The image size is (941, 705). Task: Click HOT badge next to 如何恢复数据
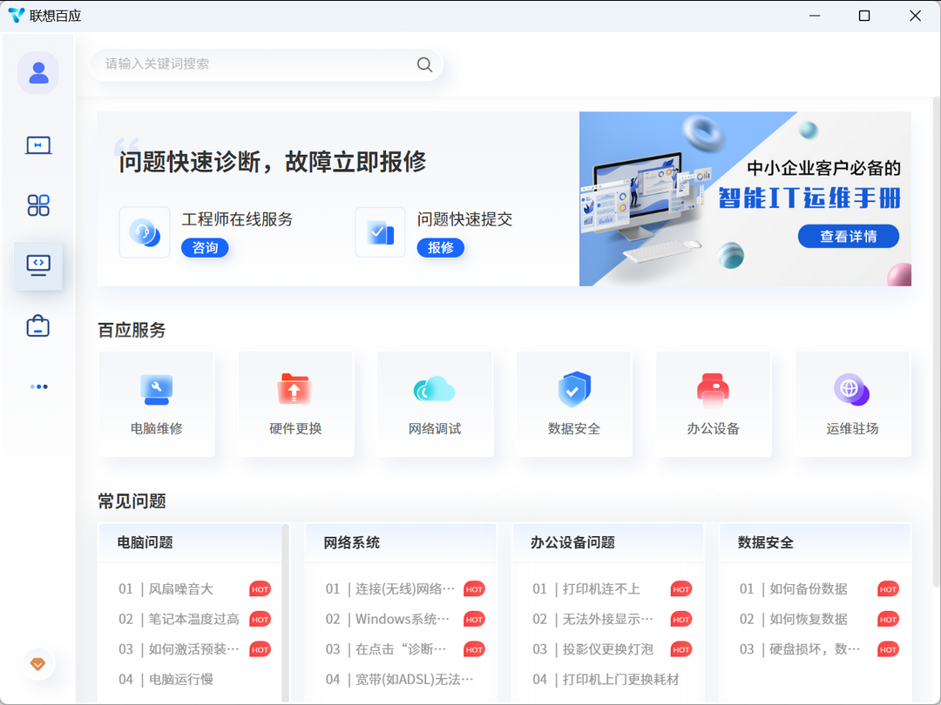888,620
